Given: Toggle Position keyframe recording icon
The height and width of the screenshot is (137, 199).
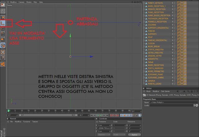Looking at the screenshot, I should [122, 115].
